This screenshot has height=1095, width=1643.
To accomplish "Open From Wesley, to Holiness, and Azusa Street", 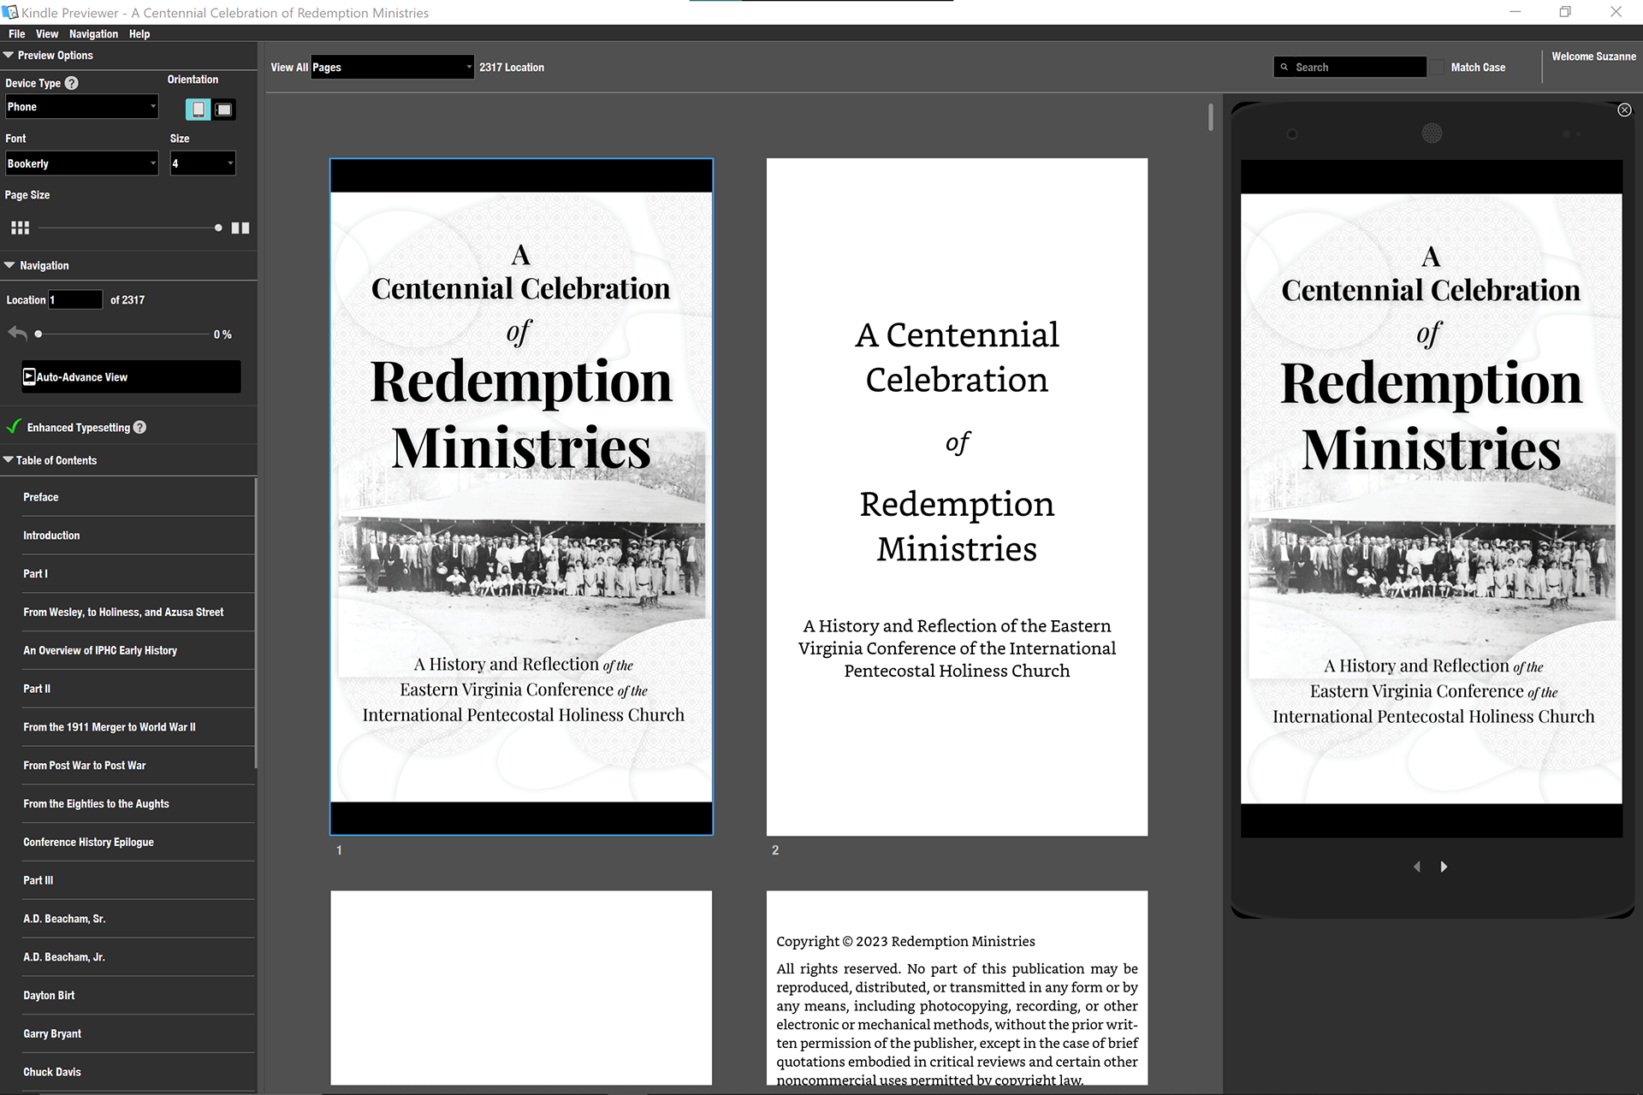I will click(x=138, y=613).
